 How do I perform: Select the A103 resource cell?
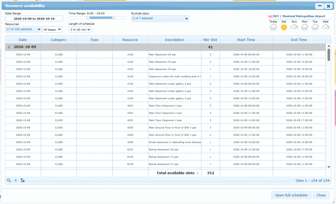[x=130, y=76]
